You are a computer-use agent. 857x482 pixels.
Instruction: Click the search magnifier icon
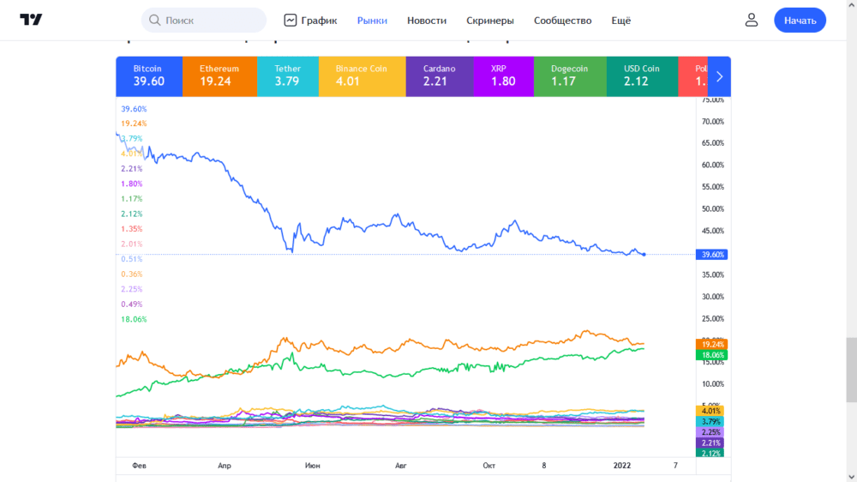[x=155, y=20]
